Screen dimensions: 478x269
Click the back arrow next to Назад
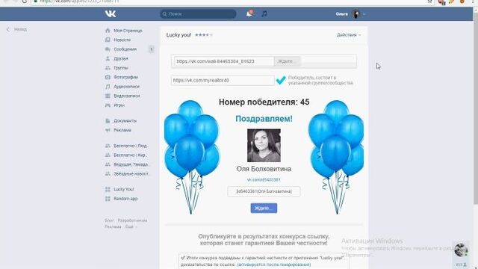coord(8,29)
